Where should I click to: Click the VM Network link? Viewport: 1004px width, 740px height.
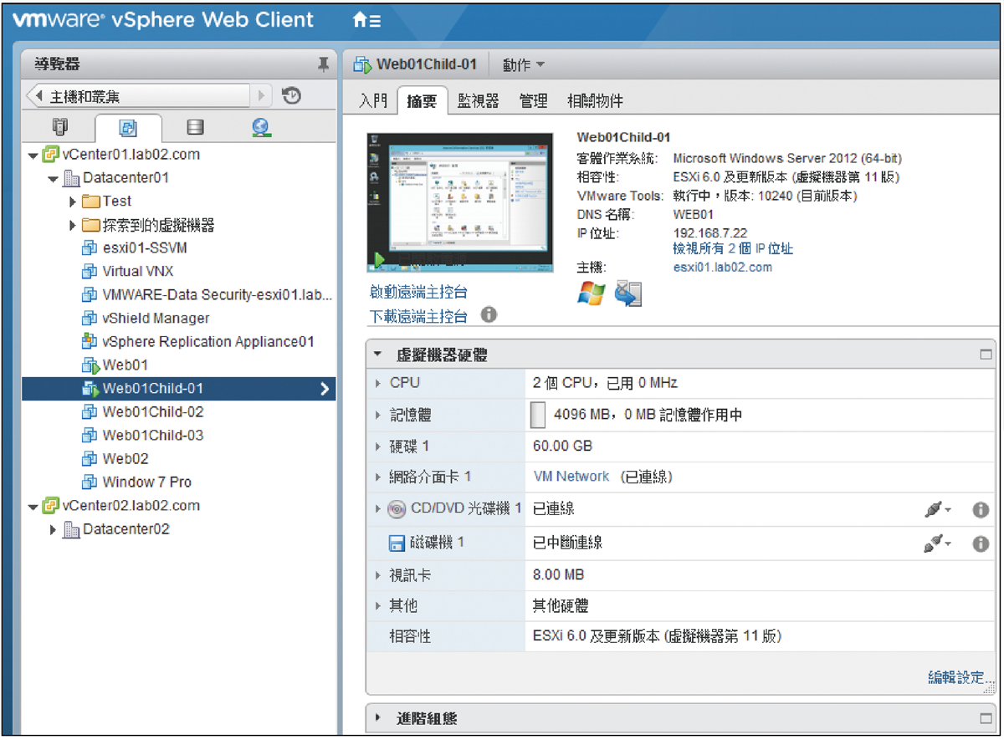pos(571,477)
